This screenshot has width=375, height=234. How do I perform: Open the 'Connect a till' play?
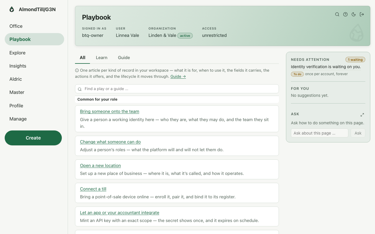(x=93, y=189)
